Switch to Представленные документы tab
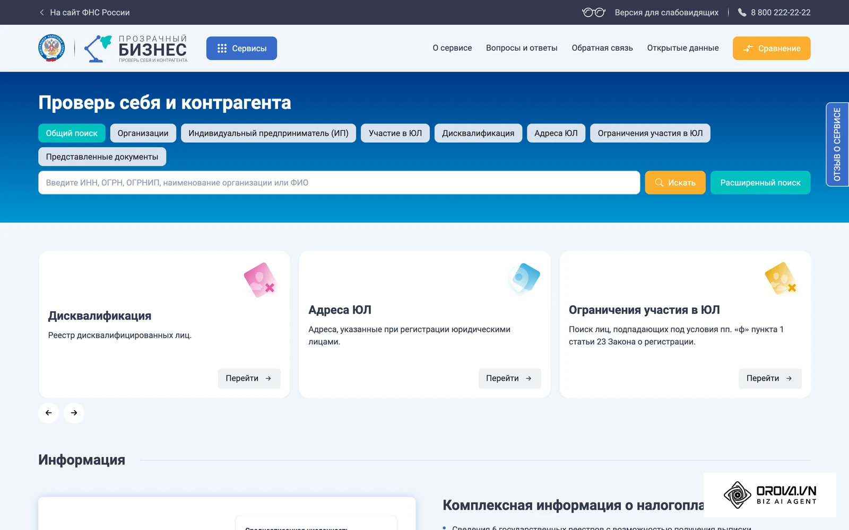 (102, 157)
